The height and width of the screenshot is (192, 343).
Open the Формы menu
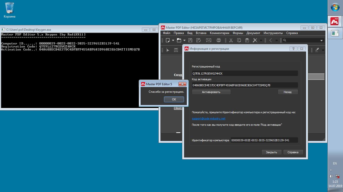click(238, 33)
